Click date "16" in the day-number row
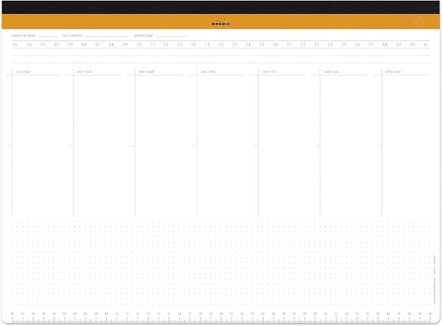This screenshot has height=326, width=442. click(x=221, y=44)
